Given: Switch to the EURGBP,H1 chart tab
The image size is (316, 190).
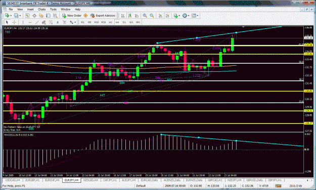Looking at the screenshot, I should point(32,180).
